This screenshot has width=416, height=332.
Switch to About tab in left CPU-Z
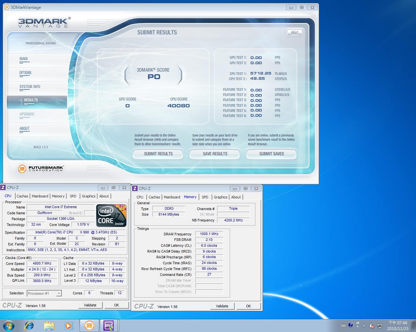pos(104,196)
